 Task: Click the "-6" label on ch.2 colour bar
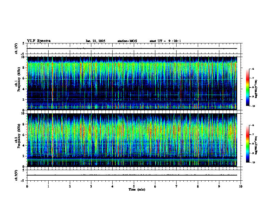click(253, 125)
